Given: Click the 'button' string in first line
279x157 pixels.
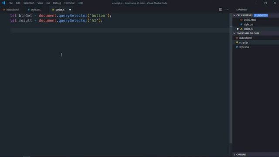Looking at the screenshot, I should tap(98, 16).
